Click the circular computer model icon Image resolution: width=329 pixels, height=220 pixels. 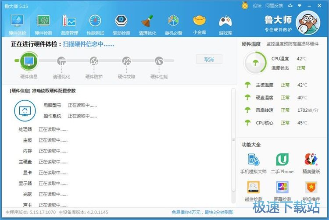(x=25, y=110)
